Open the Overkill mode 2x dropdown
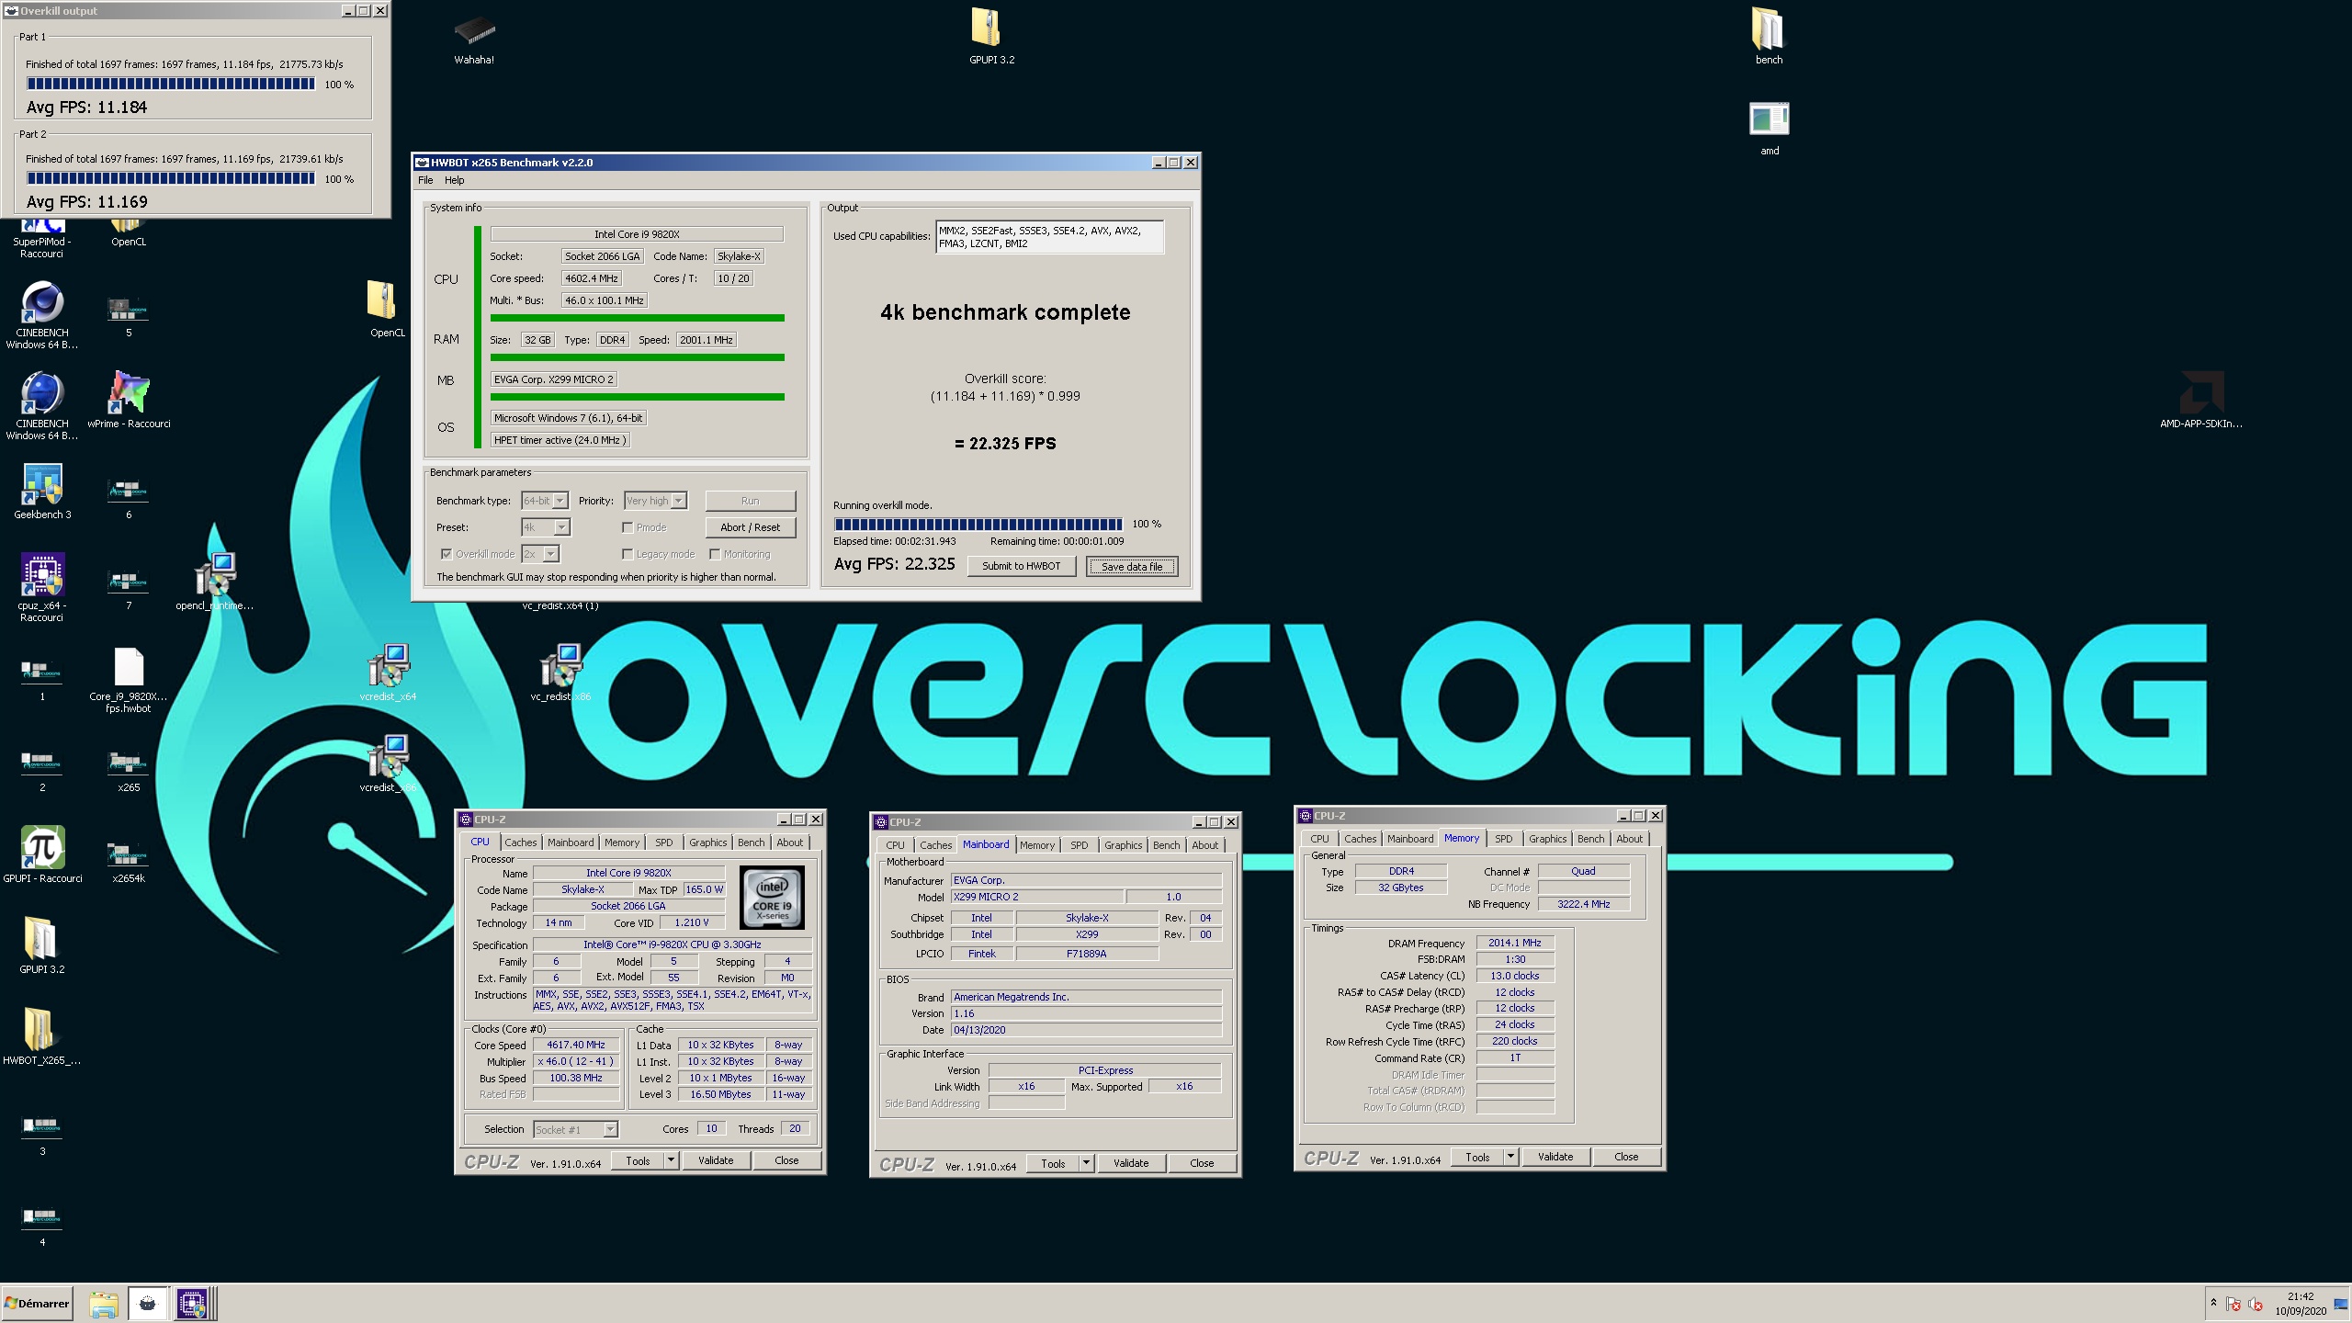Viewport: 2352px width, 1323px height. click(540, 554)
